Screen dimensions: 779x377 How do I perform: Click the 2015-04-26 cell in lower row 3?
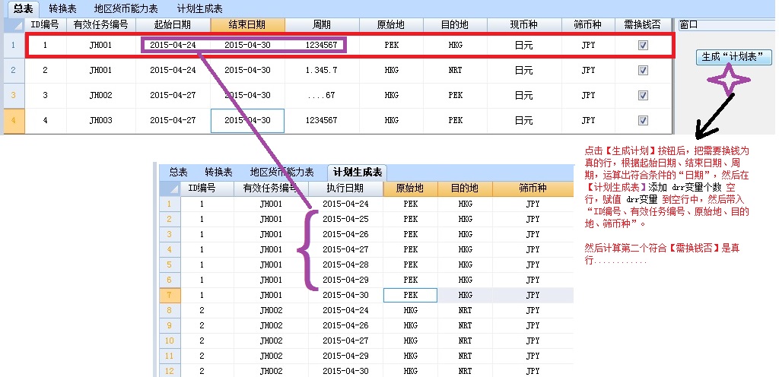point(346,234)
